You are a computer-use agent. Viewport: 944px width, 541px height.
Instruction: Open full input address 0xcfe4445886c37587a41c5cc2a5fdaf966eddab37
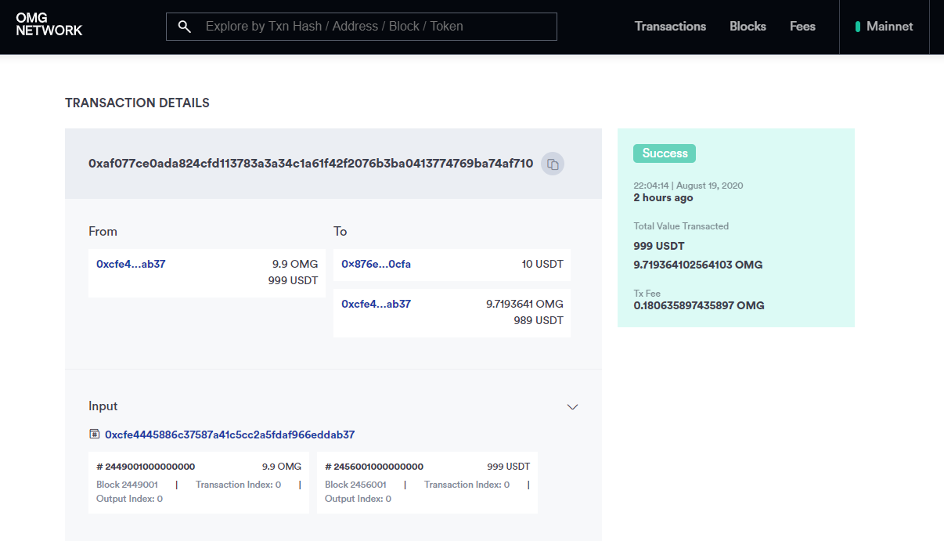[x=229, y=435]
